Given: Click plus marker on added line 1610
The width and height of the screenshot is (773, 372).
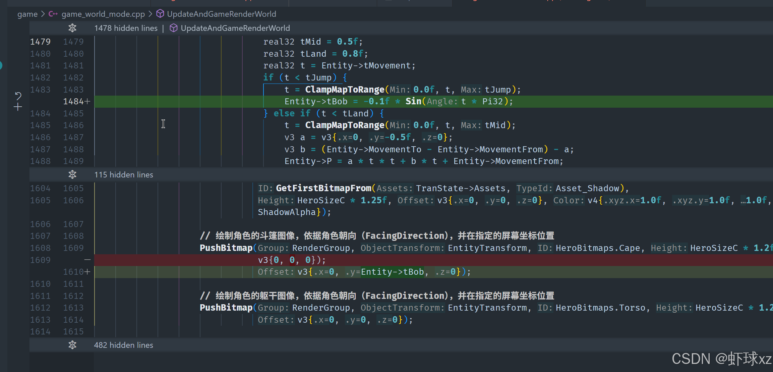Looking at the screenshot, I should 87,272.
